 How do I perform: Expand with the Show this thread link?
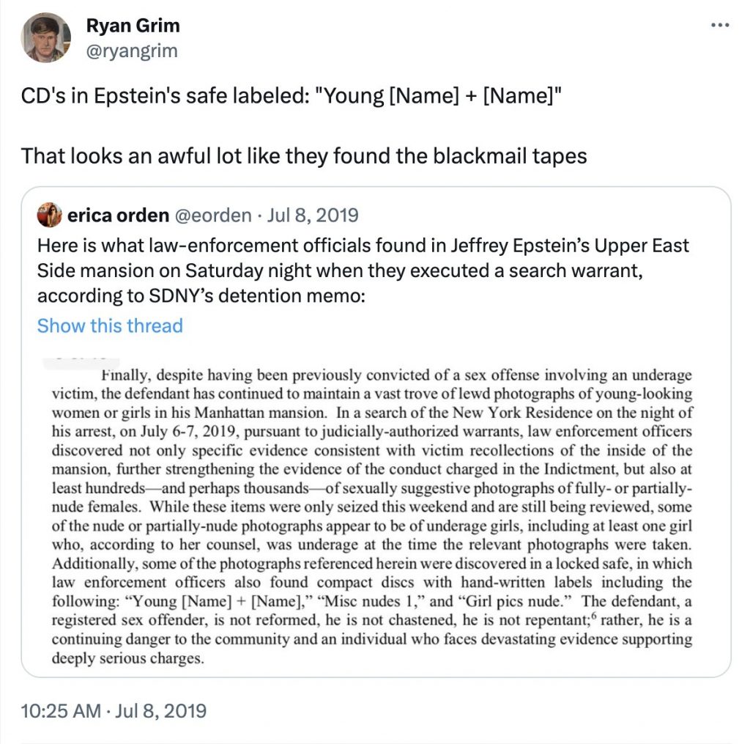(110, 325)
